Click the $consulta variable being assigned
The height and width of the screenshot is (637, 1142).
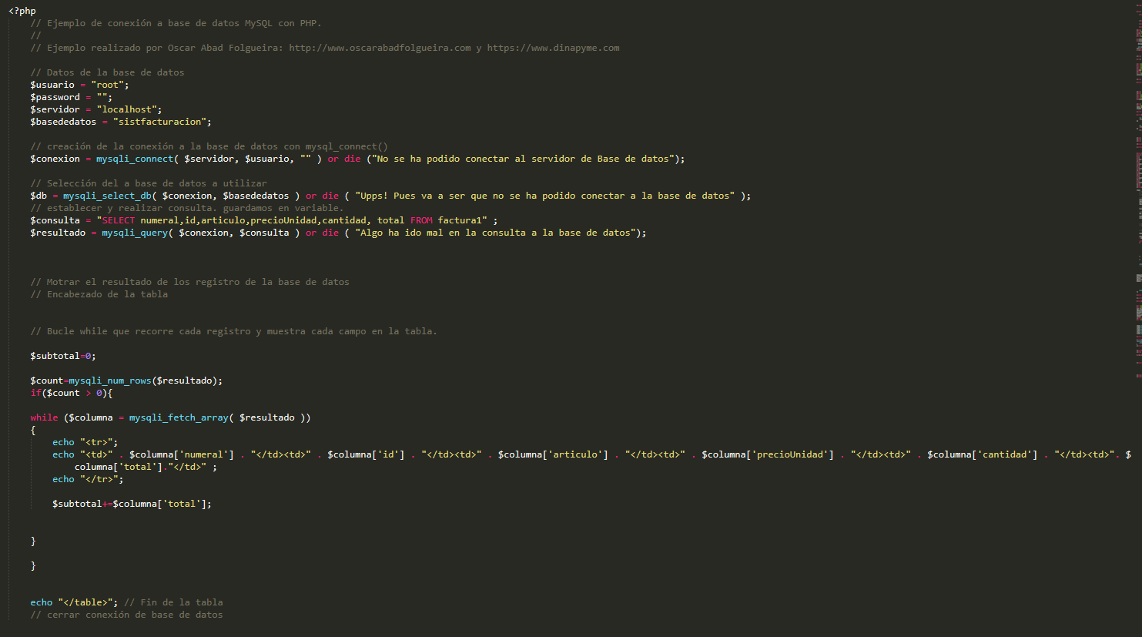55,220
